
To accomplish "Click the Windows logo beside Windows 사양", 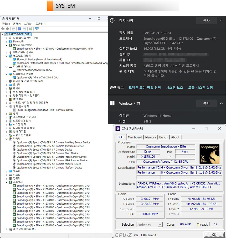I will pyautogui.click(x=112, y=103).
